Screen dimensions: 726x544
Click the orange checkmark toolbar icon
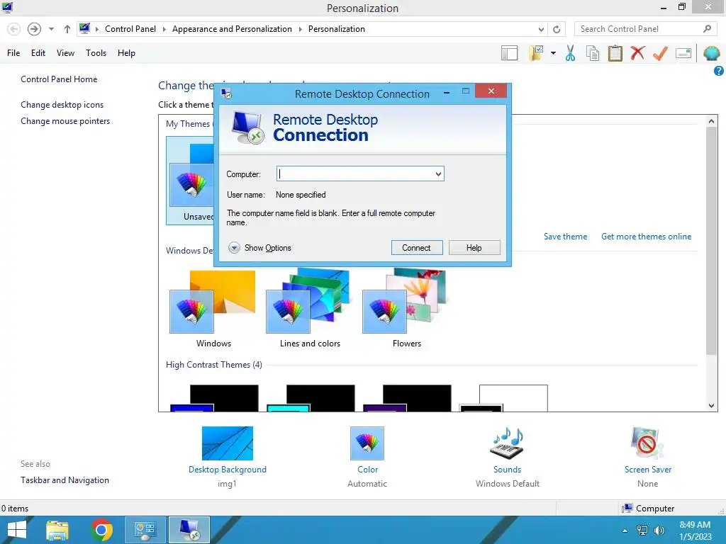pyautogui.click(x=660, y=53)
